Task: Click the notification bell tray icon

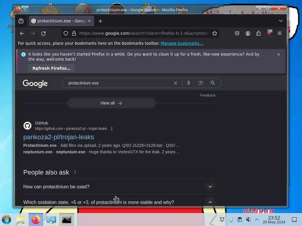Action: 222,219
